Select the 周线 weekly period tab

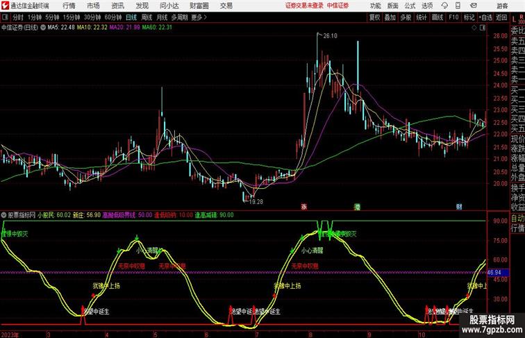[147, 17]
